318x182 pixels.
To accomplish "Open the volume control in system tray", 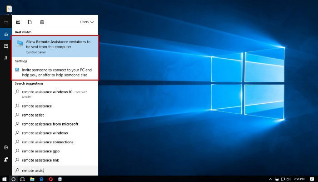I will (x=288, y=179).
